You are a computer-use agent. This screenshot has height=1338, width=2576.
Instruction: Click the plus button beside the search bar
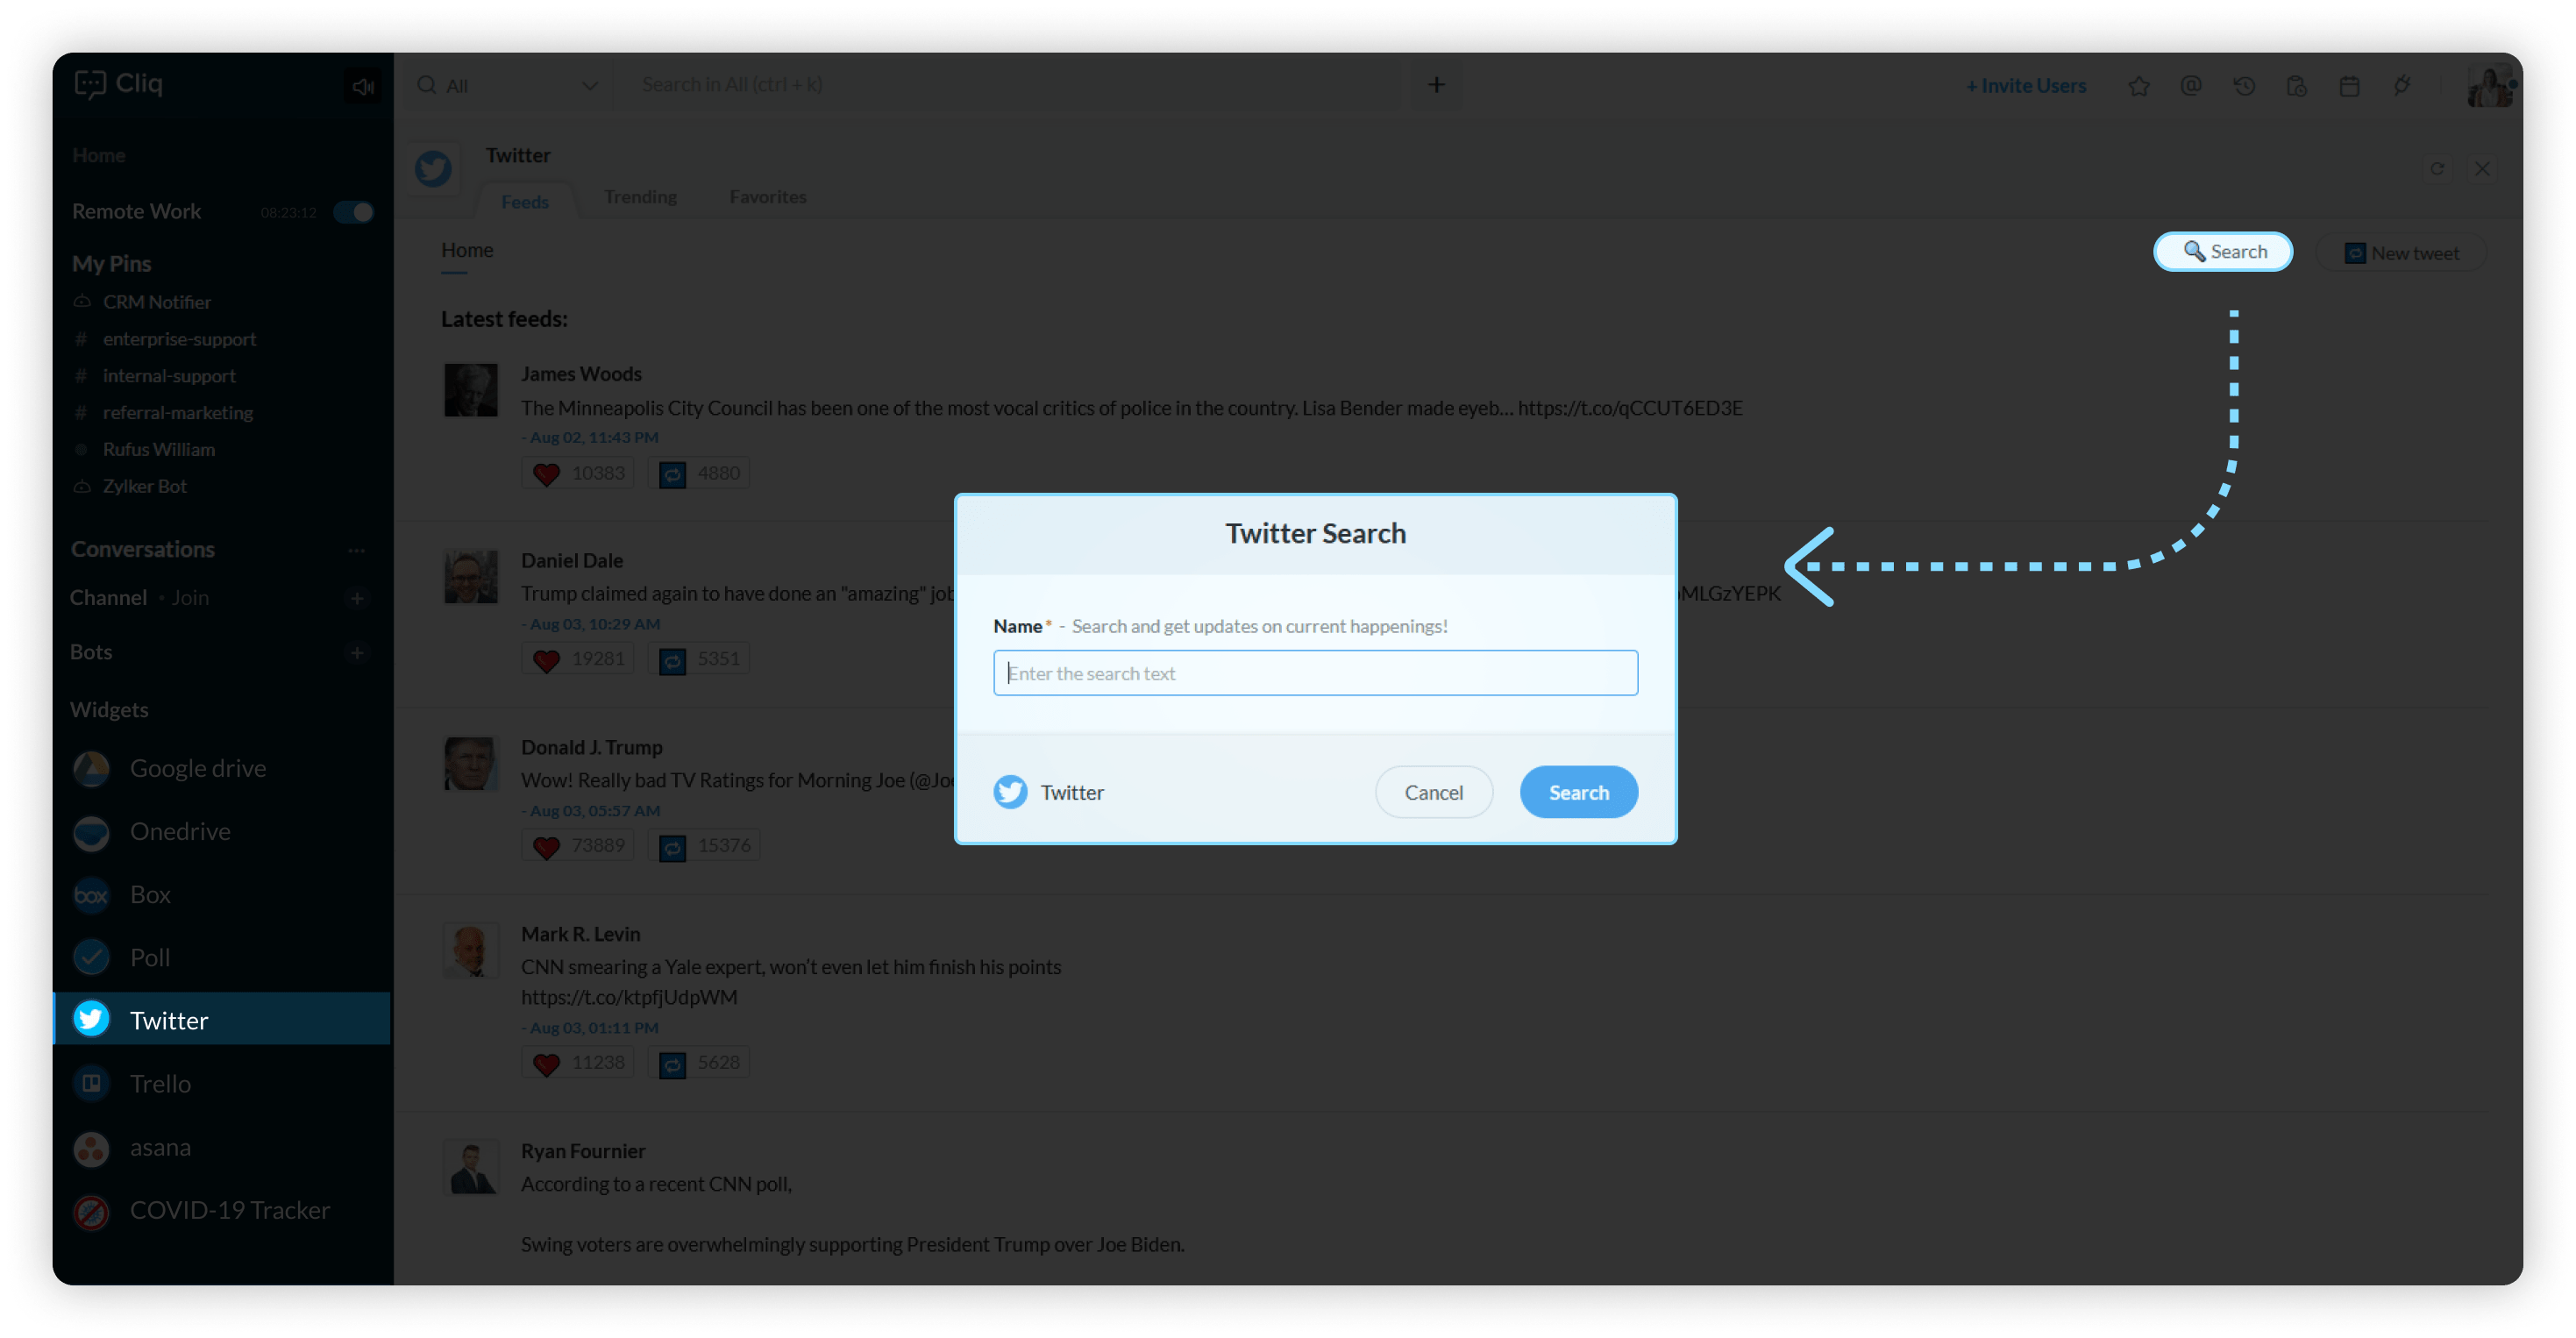point(1436,85)
